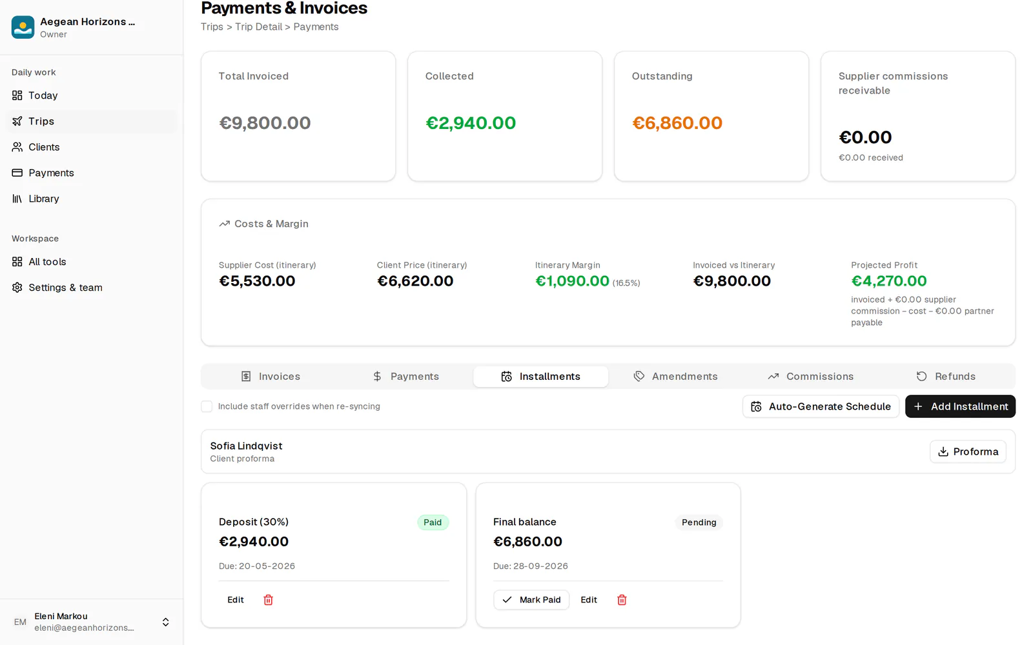Click the Paid status badge
This screenshot has height=645, width=1033.
tap(433, 522)
